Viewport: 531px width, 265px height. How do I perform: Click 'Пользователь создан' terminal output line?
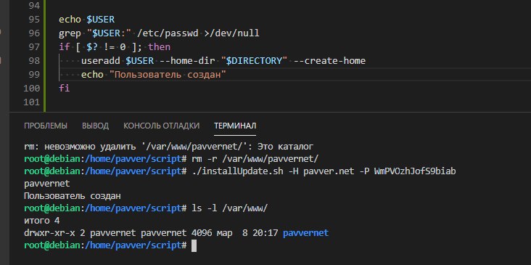click(x=73, y=196)
